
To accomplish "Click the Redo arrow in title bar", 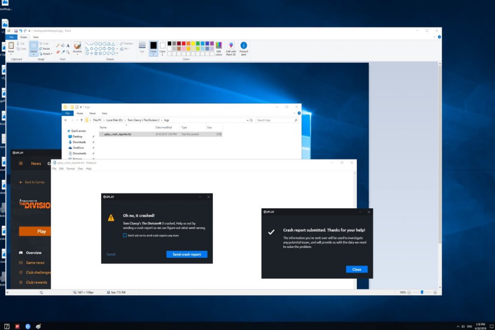I will point(25,31).
